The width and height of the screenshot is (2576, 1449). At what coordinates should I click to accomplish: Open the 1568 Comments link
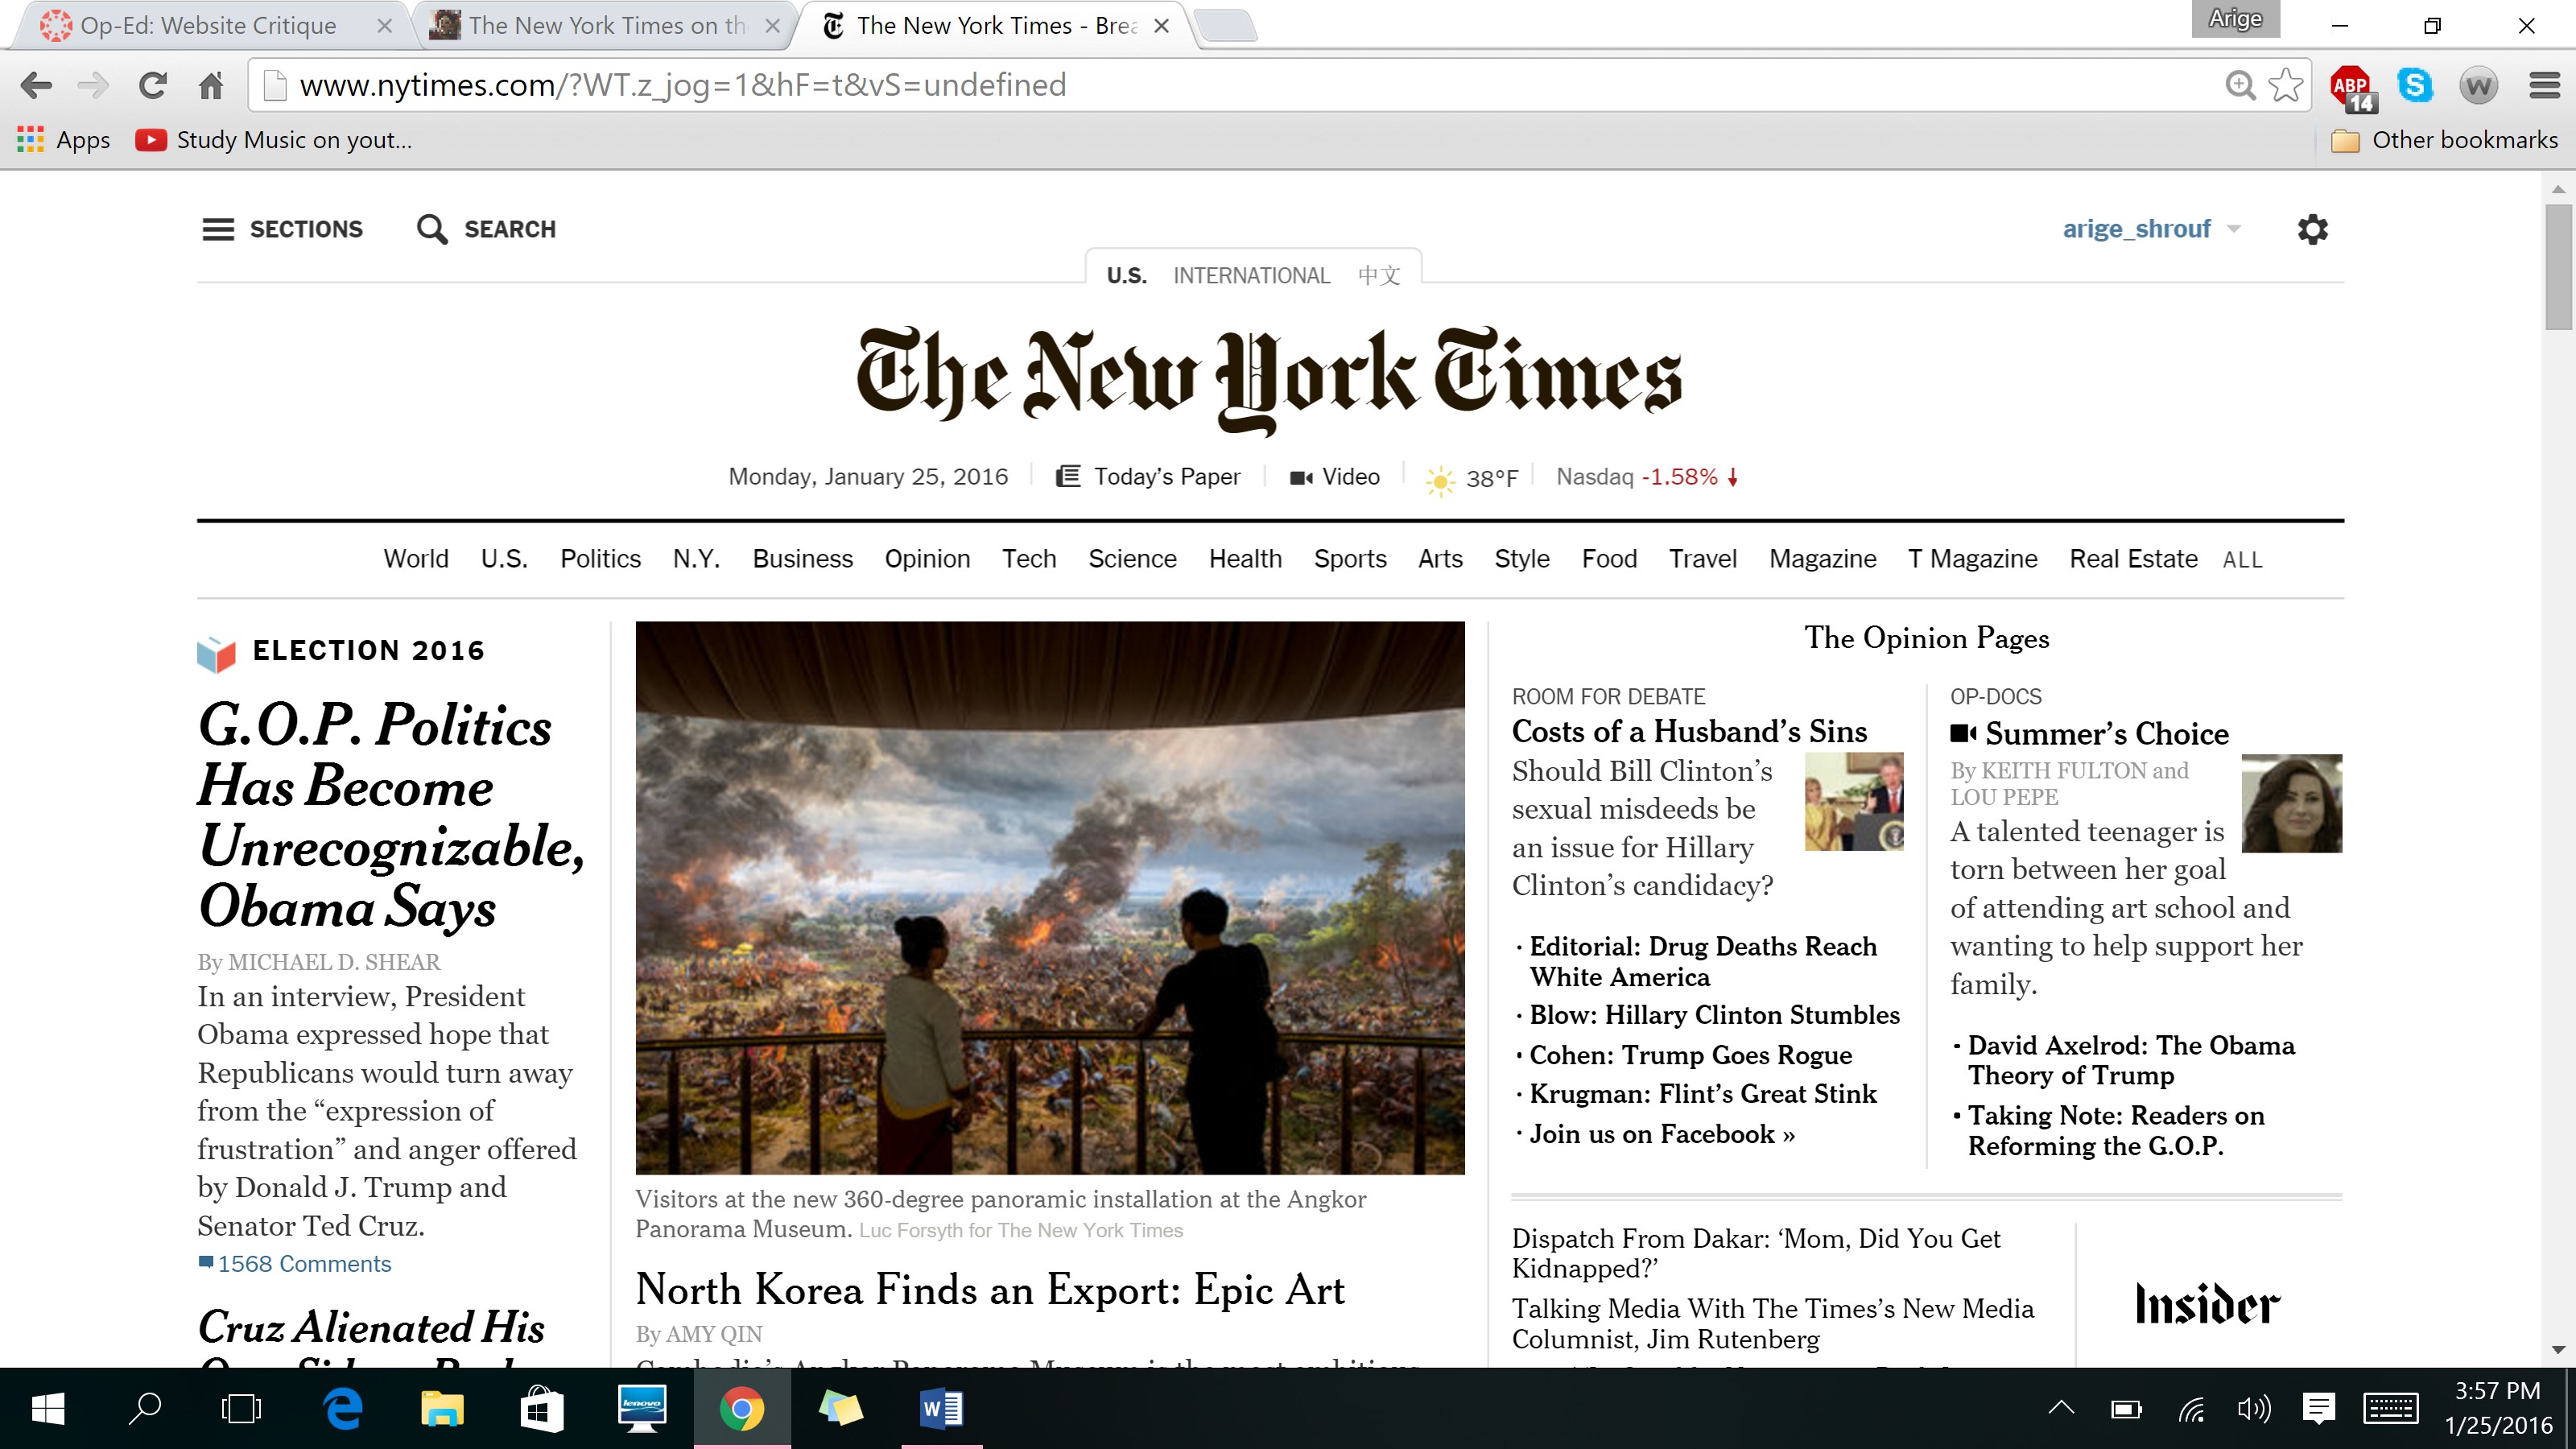[304, 1264]
